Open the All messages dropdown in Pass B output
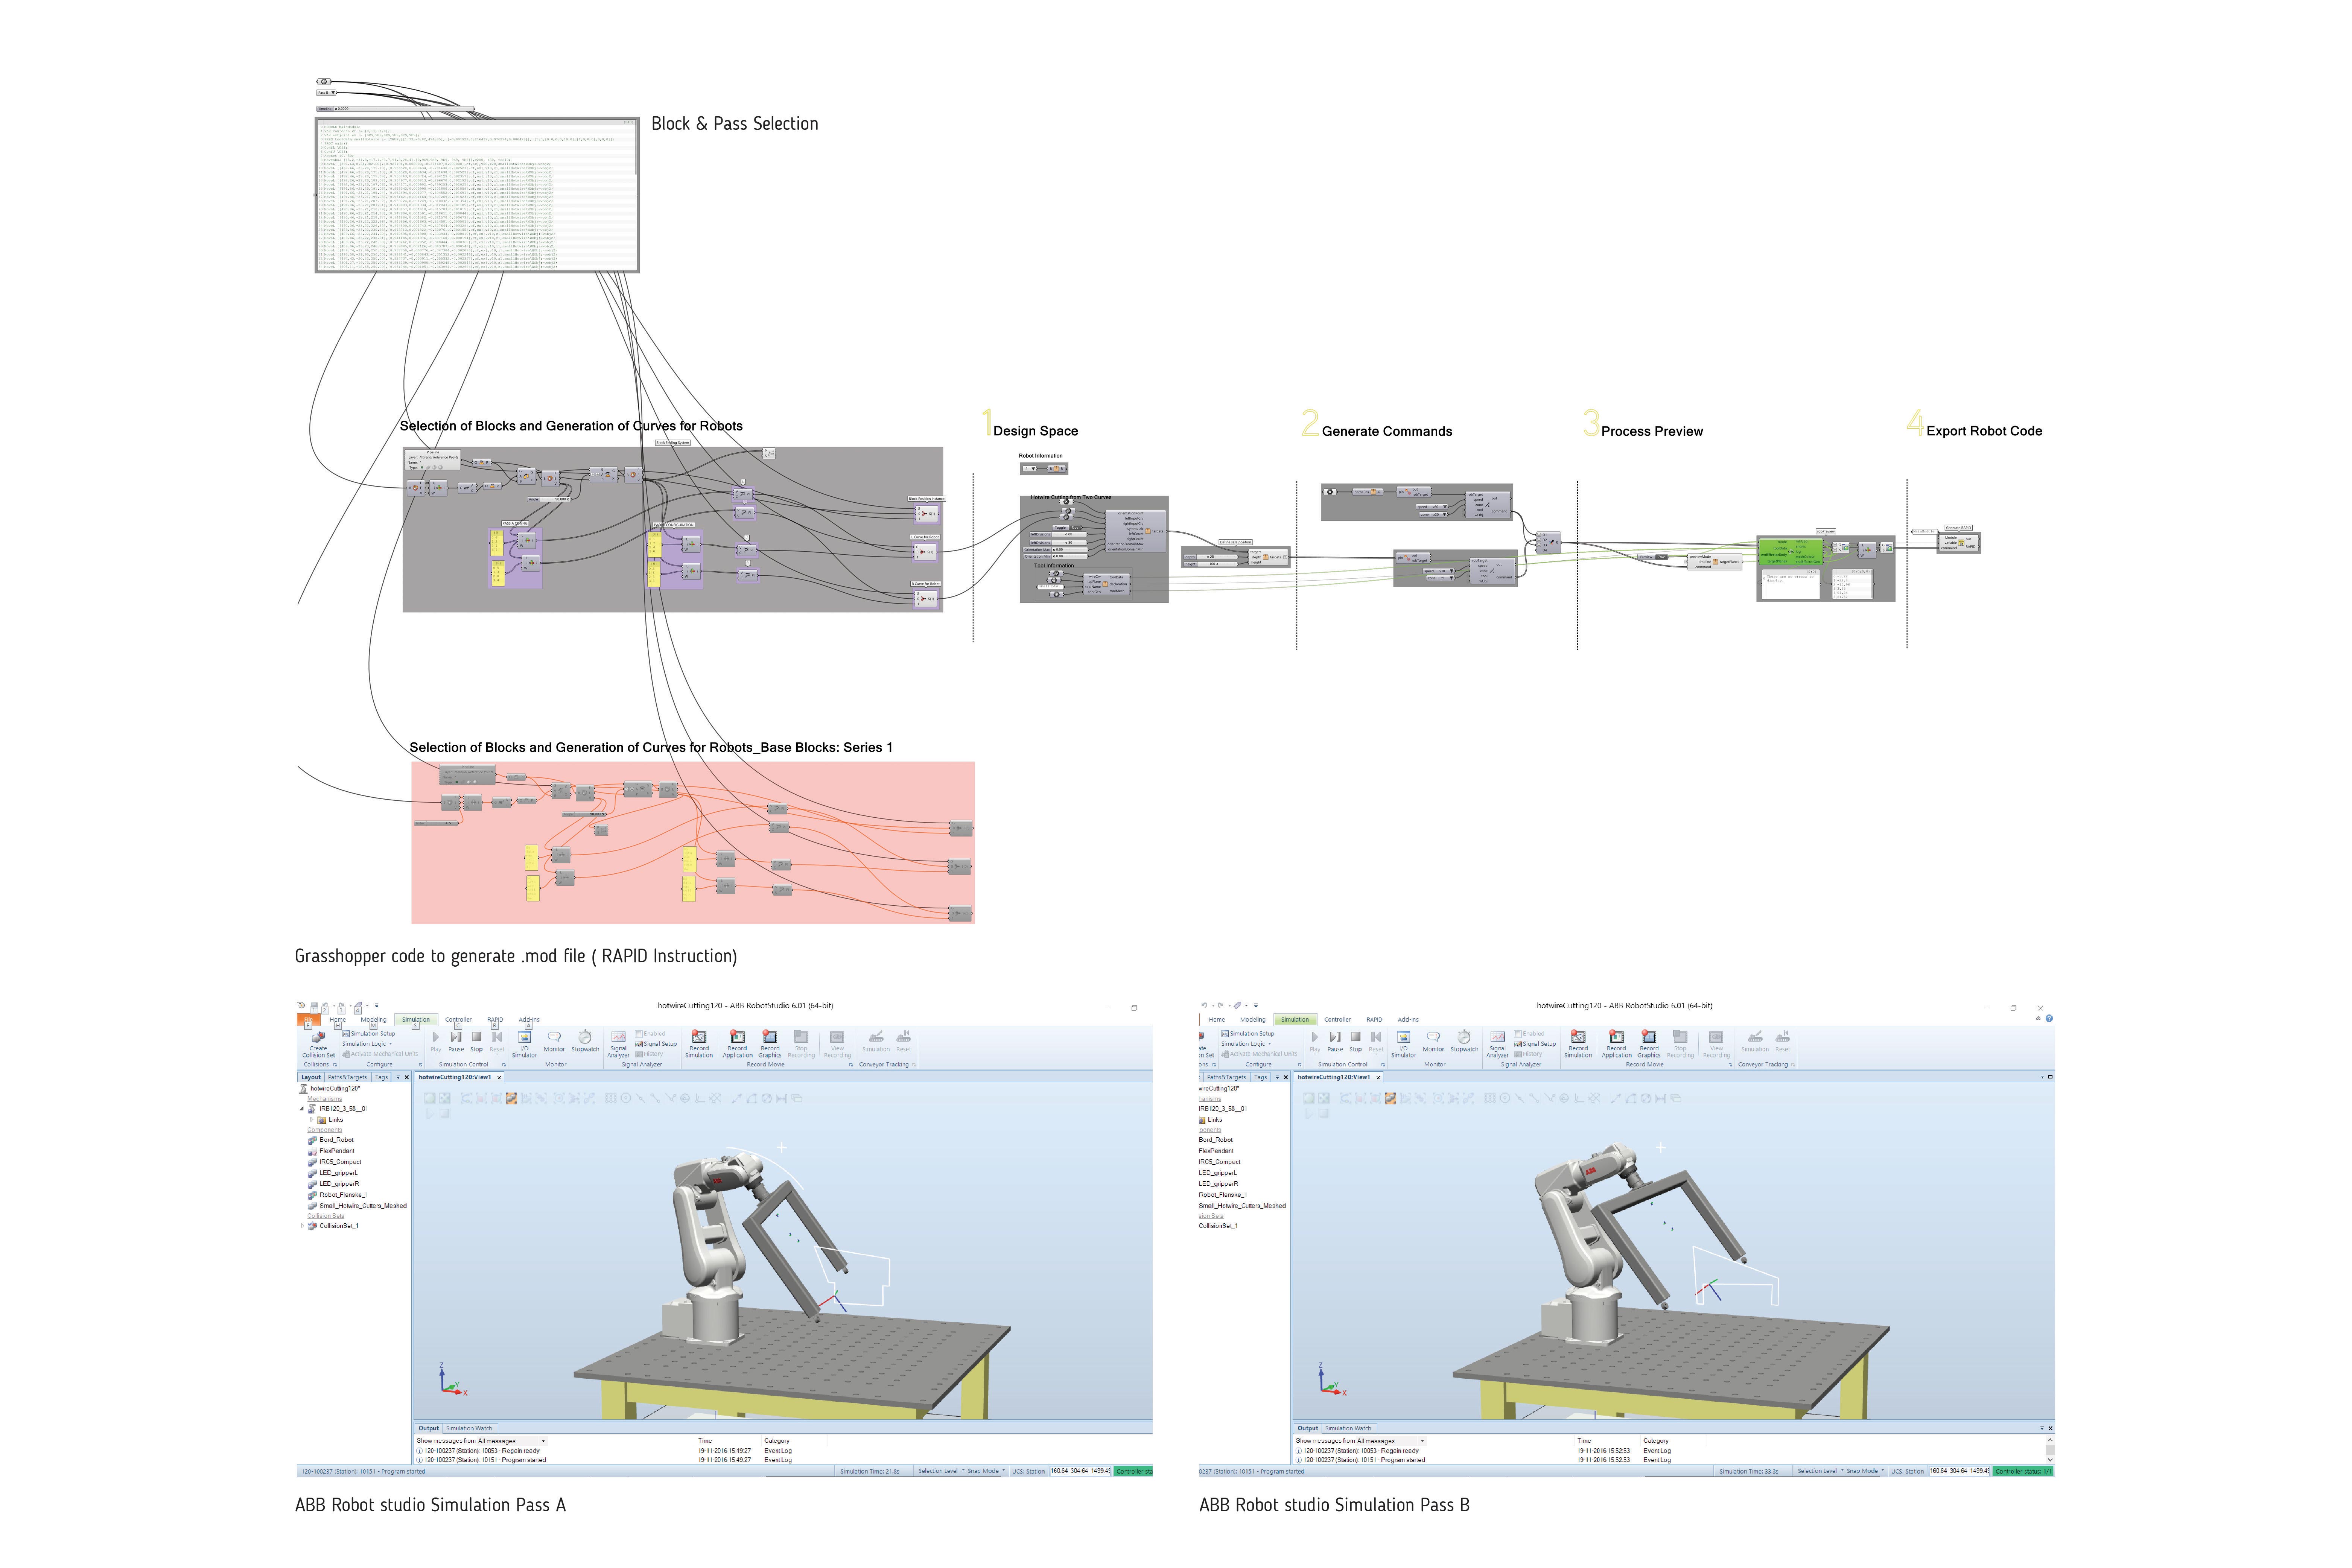This screenshot has height=1568, width=2352. pyautogui.click(x=1391, y=1441)
